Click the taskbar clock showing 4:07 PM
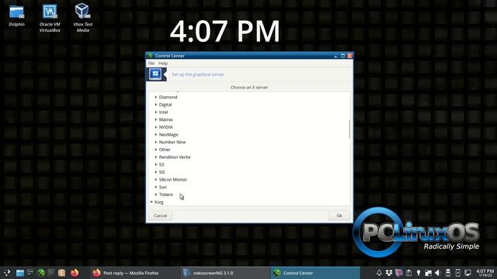The height and width of the screenshot is (279, 497). (485, 273)
